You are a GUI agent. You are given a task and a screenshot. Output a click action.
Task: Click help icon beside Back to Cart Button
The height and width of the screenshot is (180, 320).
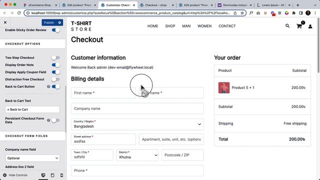click(48, 86)
